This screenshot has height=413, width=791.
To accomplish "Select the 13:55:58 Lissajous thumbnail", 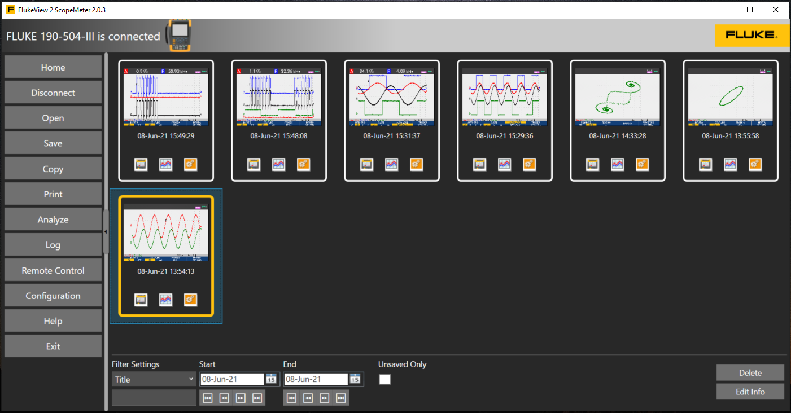I will point(730,95).
